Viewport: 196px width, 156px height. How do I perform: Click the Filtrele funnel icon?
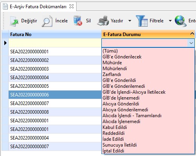142,21
